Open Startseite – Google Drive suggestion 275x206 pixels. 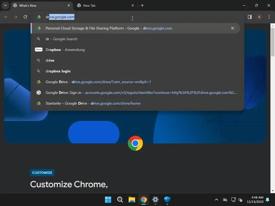coord(135,103)
